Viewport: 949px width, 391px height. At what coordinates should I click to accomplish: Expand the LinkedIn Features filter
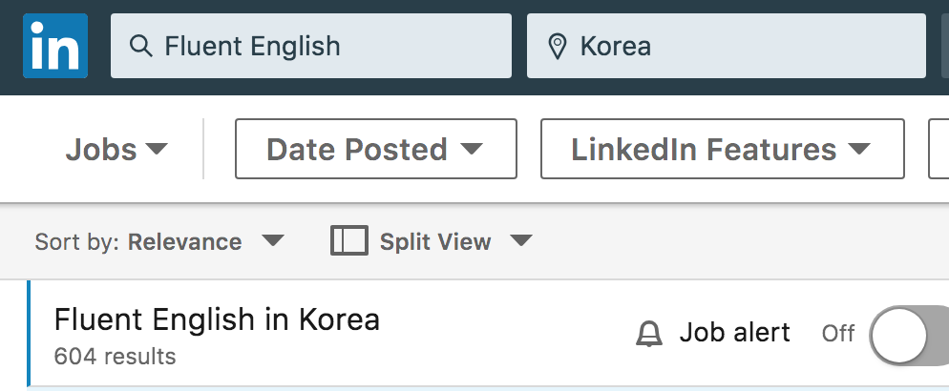point(723,149)
